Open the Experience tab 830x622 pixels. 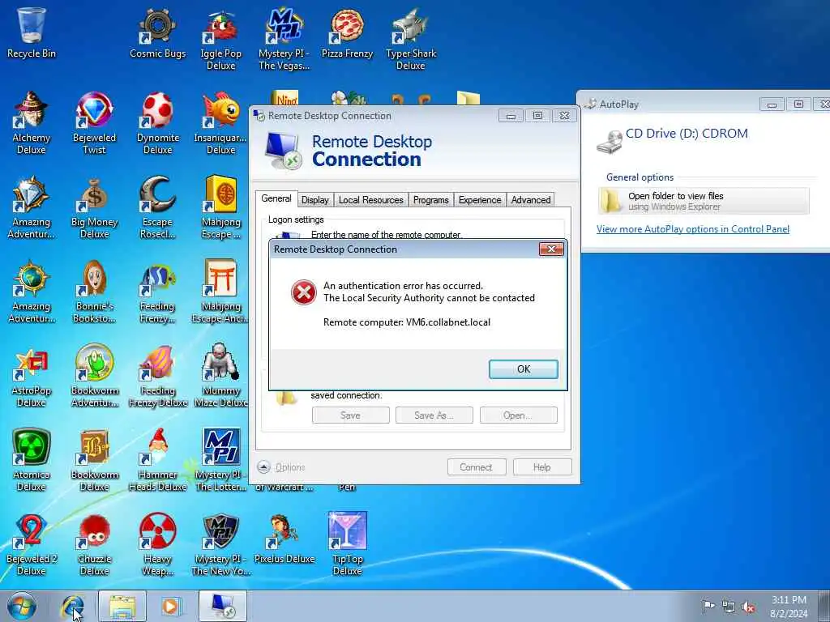tap(480, 200)
